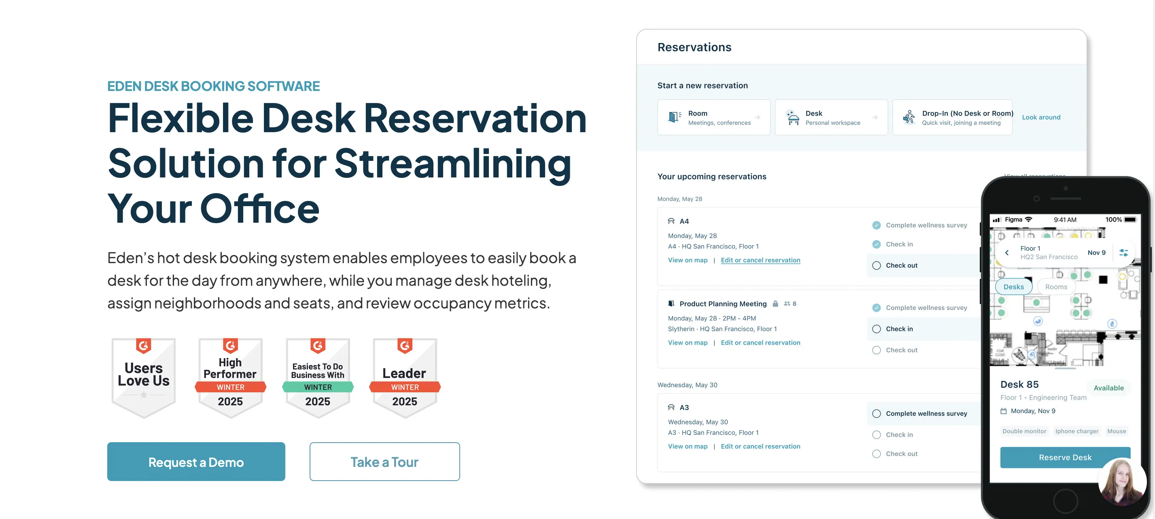
Task: Click the desk icon beside reservation A4
Action: tap(671, 220)
